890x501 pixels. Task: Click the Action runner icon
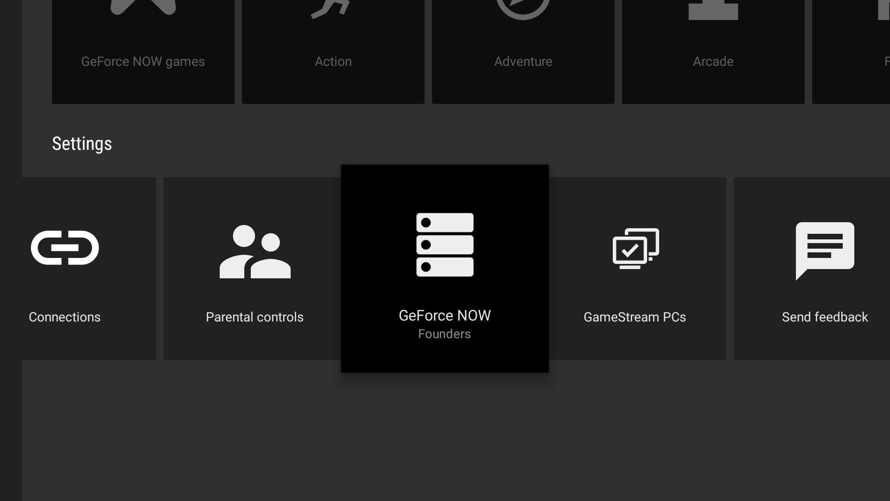coord(330,9)
